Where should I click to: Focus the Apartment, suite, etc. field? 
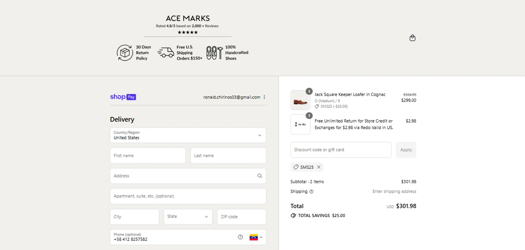(188, 196)
